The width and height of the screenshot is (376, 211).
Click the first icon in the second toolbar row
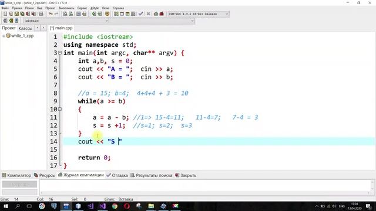pyautogui.click(x=5, y=21)
